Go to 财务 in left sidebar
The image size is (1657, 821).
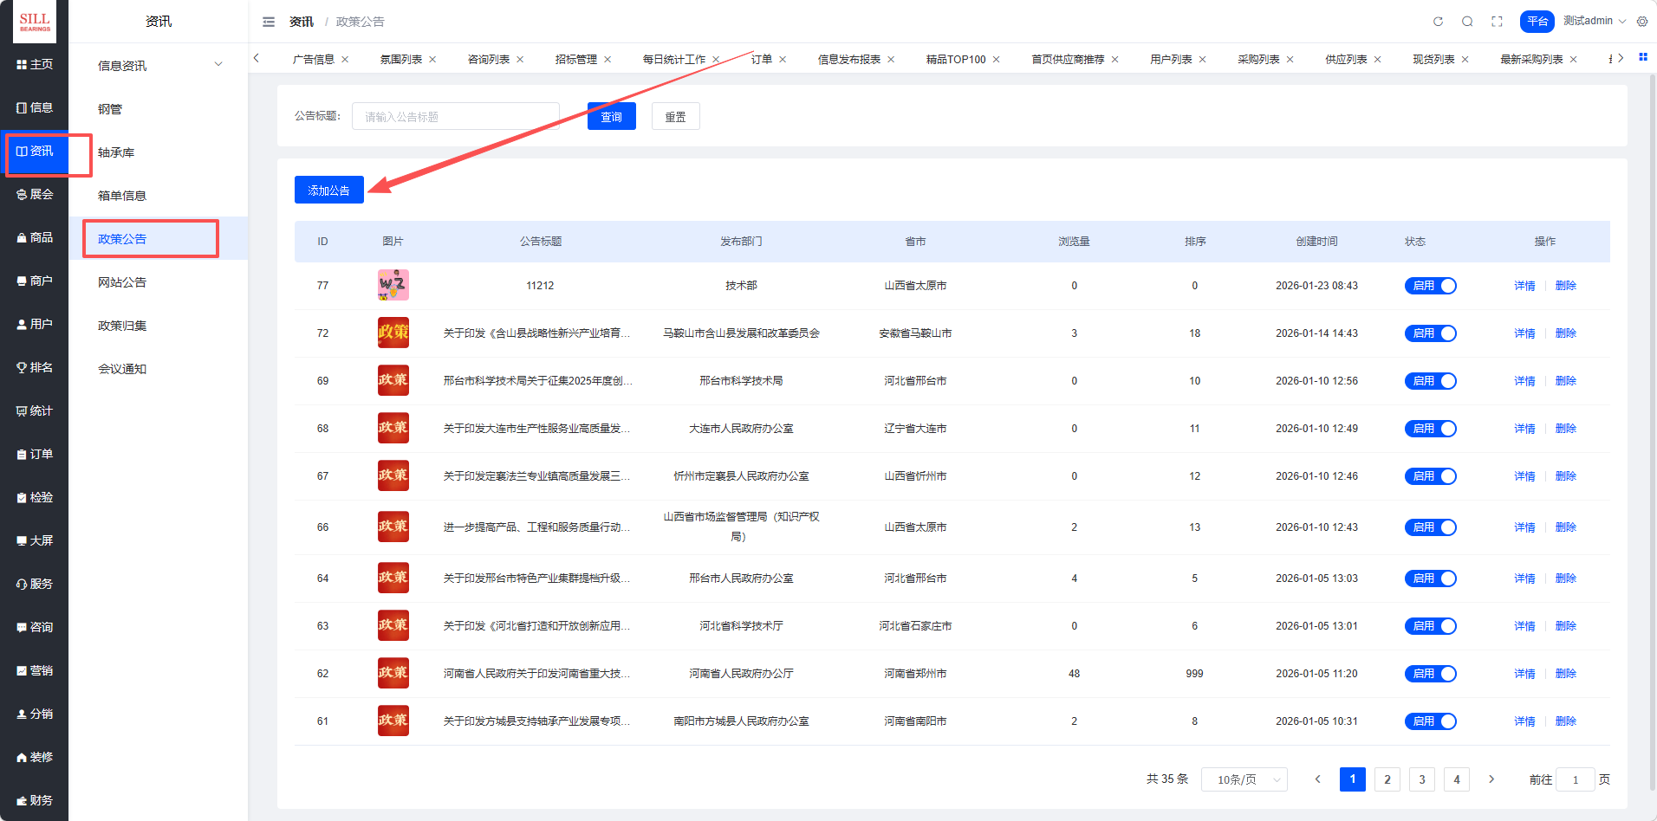coord(35,800)
